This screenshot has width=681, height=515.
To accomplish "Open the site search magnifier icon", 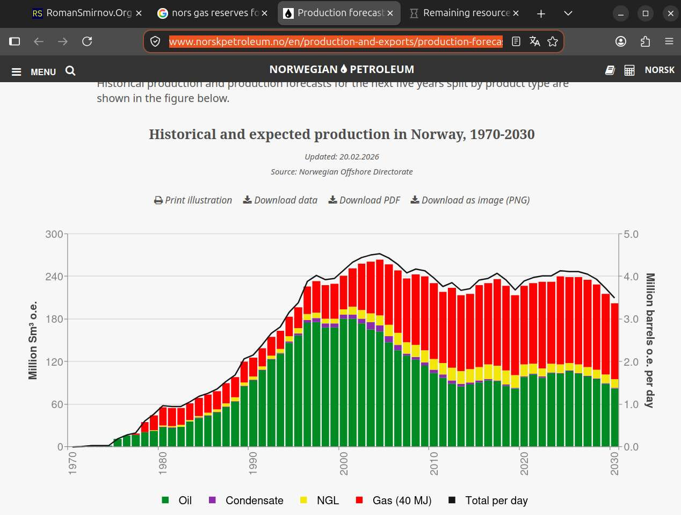I will tap(70, 70).
